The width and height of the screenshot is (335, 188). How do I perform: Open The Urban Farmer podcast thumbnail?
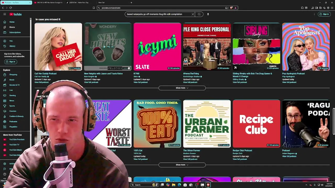tap(207, 124)
